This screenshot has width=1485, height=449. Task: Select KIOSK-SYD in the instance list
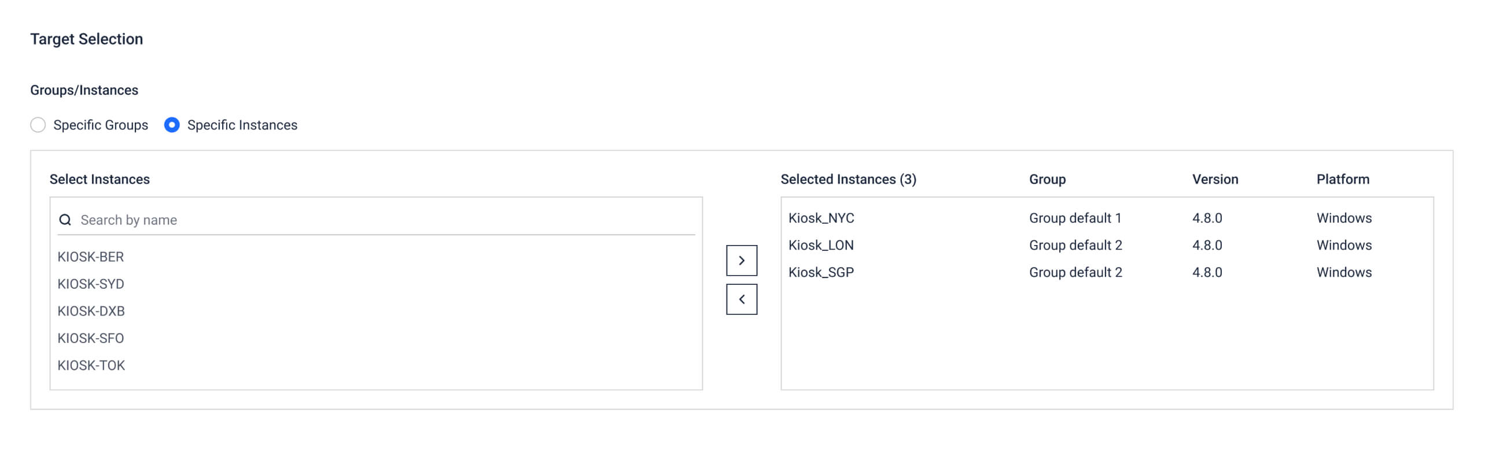click(x=91, y=284)
